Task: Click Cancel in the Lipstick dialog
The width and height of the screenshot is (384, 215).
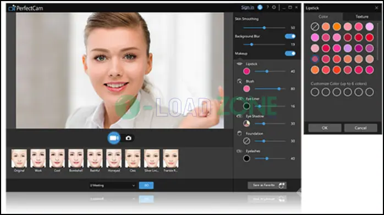Action: 360,128
